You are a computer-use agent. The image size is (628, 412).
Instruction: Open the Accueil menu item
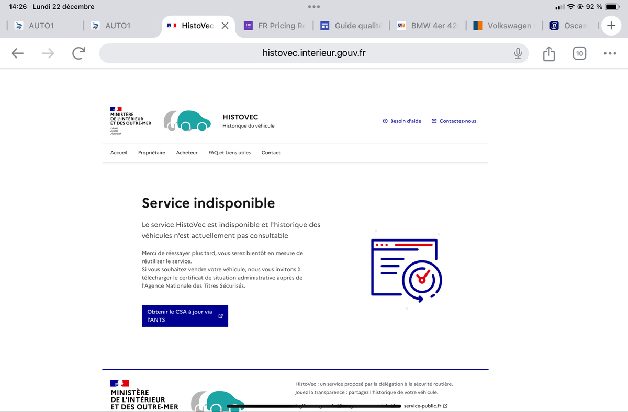[x=119, y=153]
